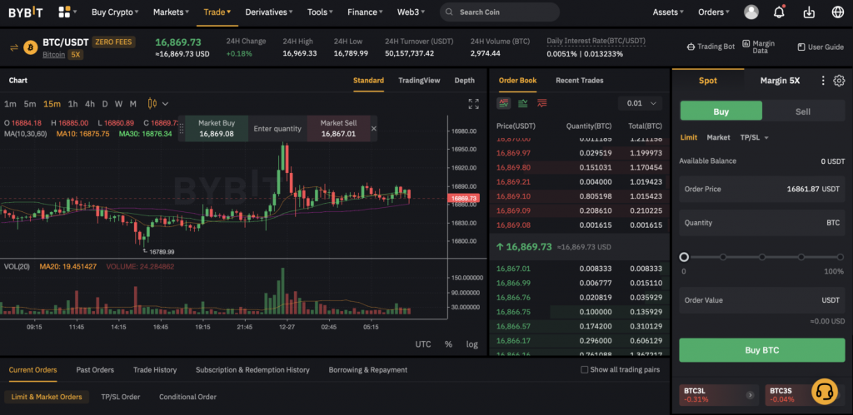This screenshot has height=415, width=853.
Task: Open Past Orders tab
Action: coord(95,370)
